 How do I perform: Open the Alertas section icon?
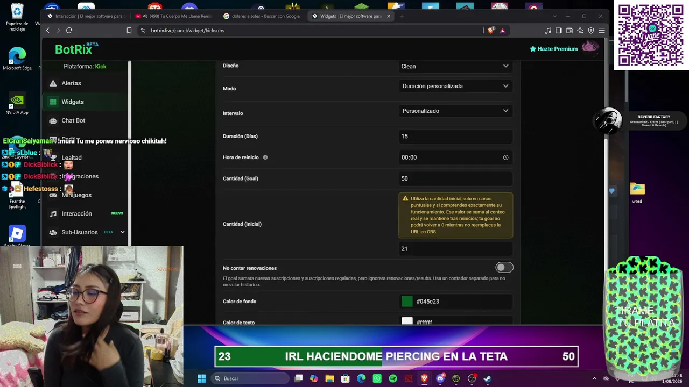53,83
